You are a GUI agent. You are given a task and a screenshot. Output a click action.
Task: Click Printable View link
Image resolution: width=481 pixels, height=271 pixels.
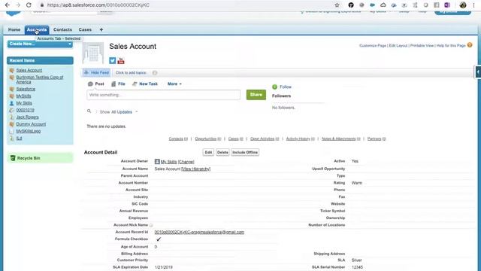(x=422, y=45)
